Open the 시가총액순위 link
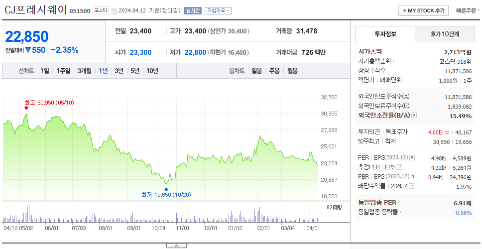Image resolution: width=482 pixels, height=249 pixels. [374, 61]
